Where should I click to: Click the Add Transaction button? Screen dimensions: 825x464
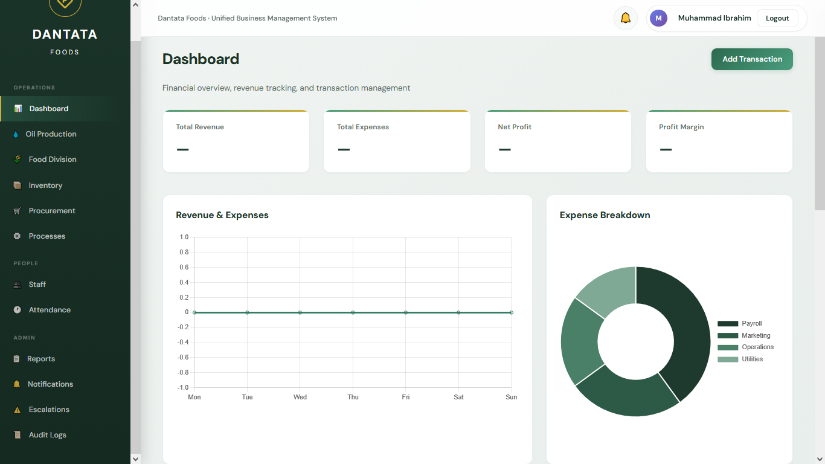[x=752, y=59]
